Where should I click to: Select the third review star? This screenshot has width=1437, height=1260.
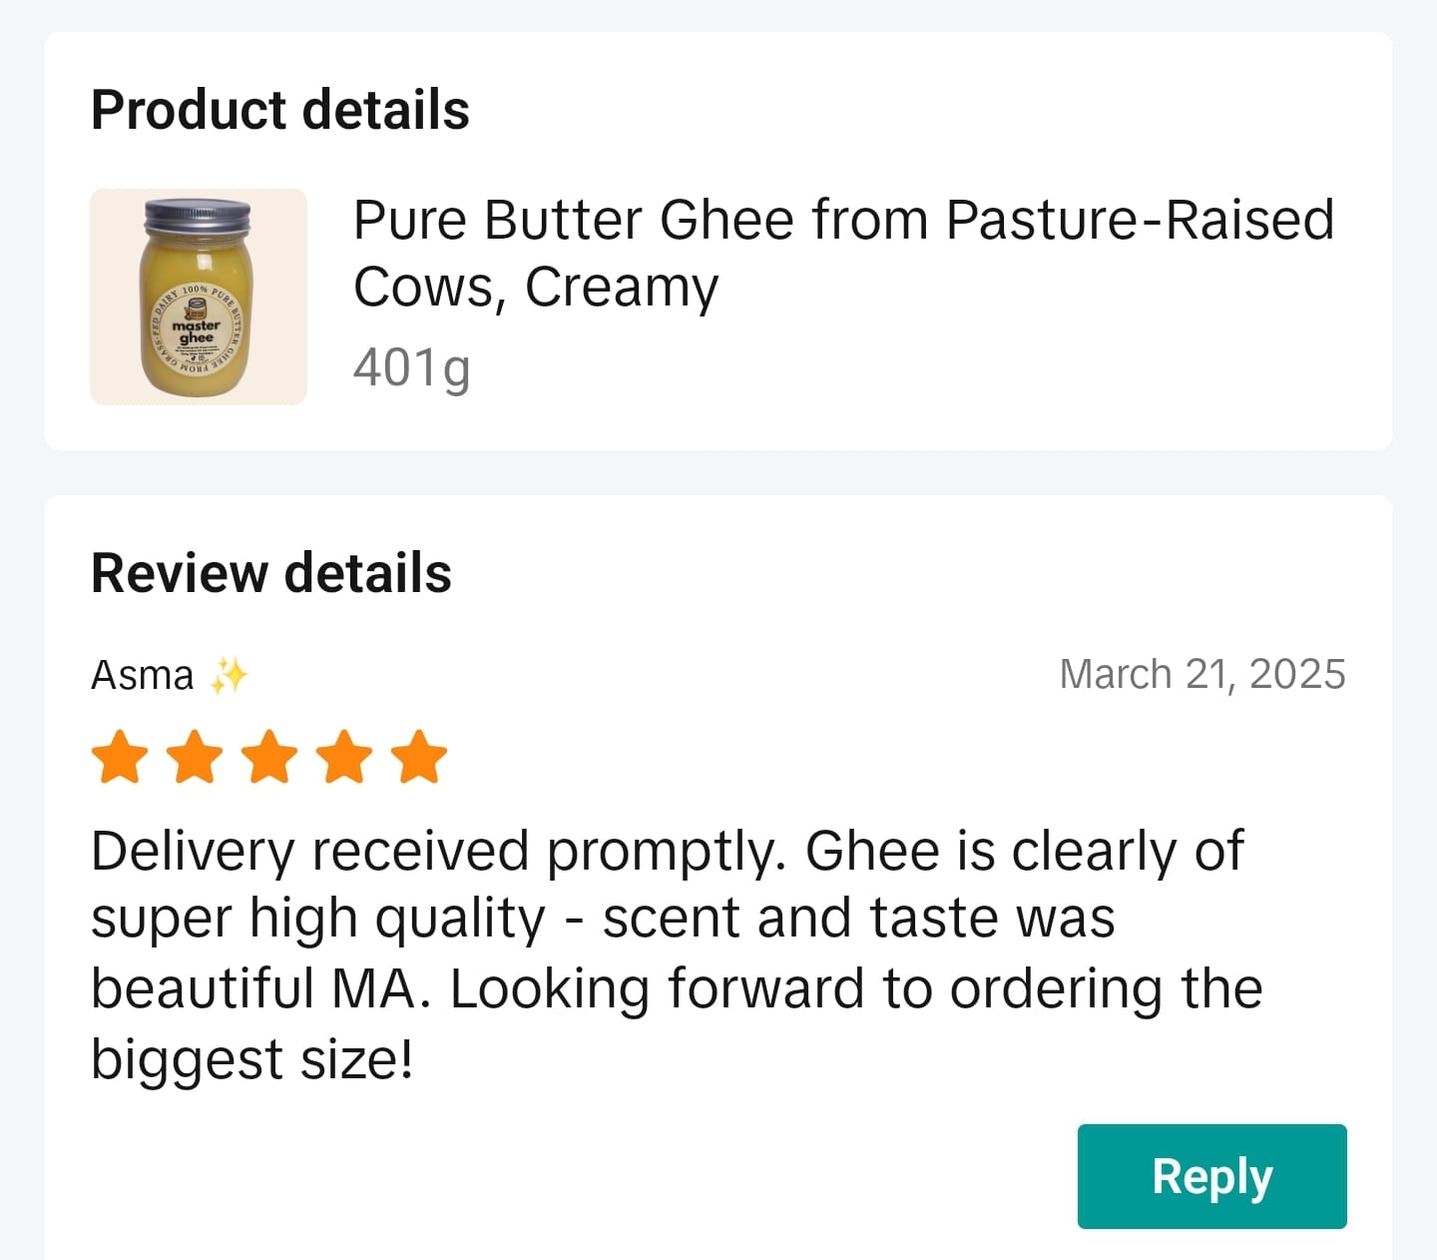[269, 757]
